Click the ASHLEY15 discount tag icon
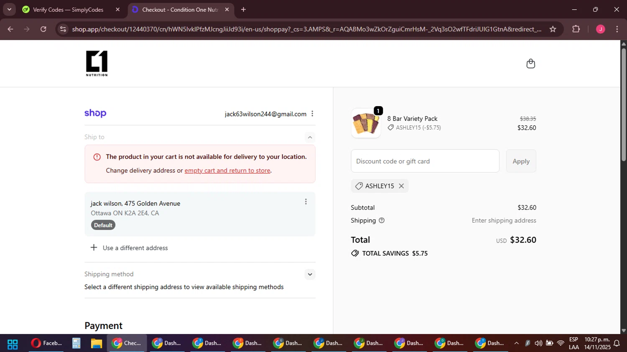627x352 pixels. pyautogui.click(x=359, y=186)
